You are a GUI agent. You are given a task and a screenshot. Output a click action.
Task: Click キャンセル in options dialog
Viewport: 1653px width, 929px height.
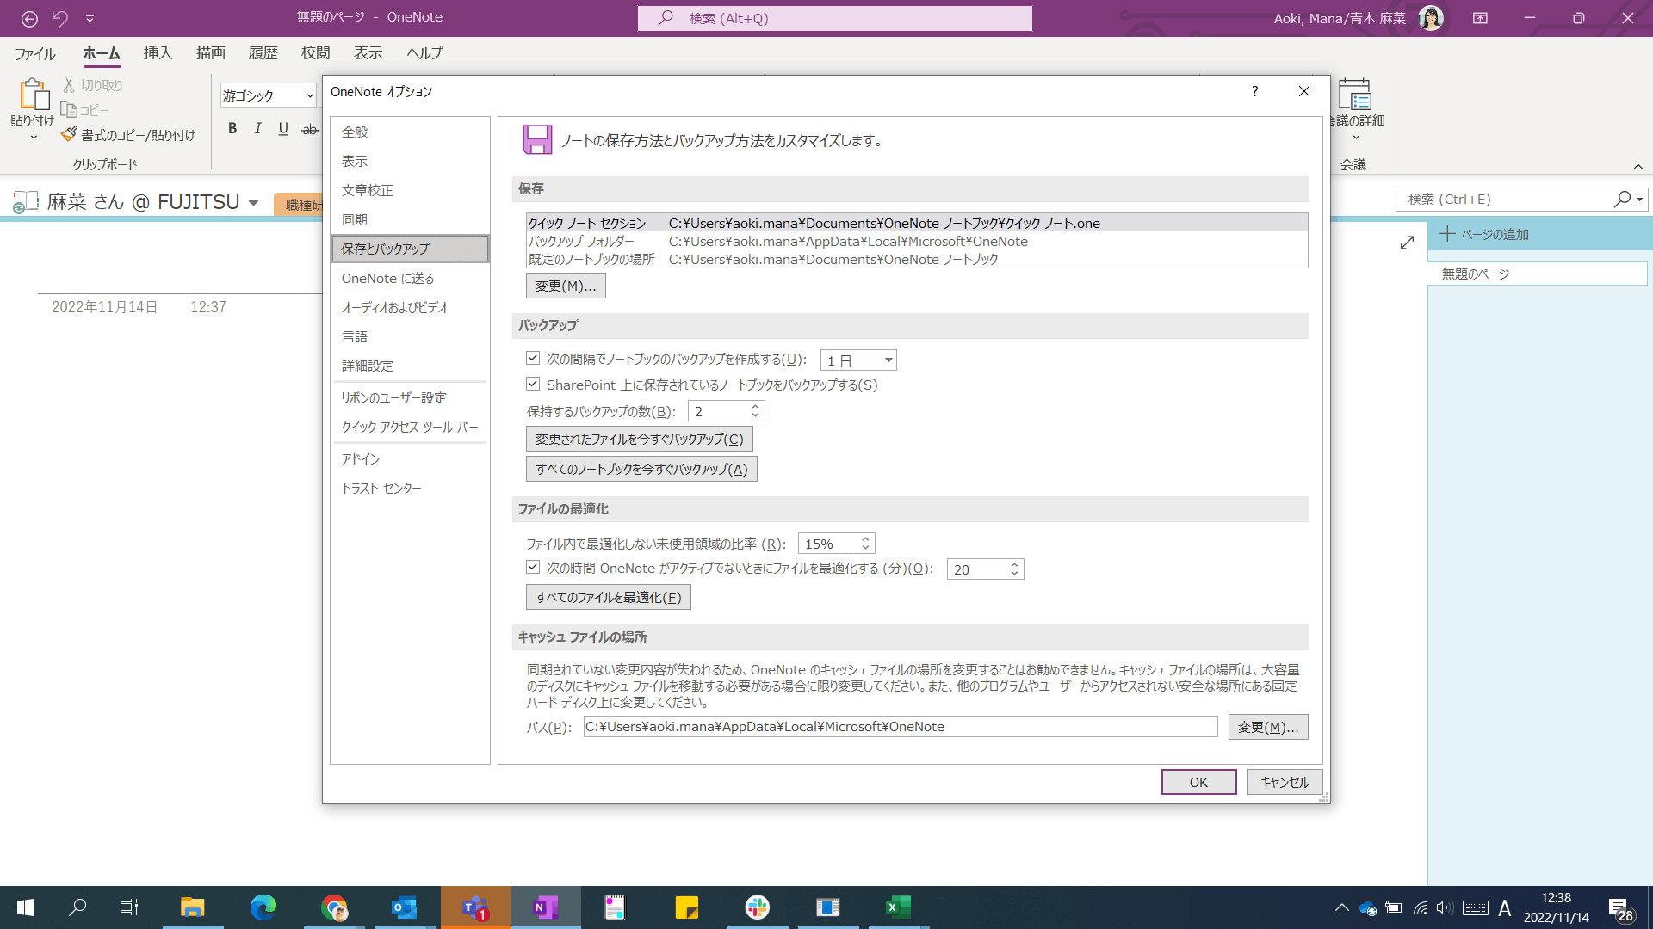1285,782
